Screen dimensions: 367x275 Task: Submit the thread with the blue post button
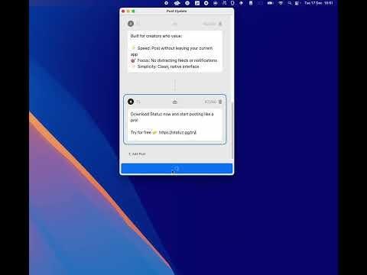coord(177,169)
